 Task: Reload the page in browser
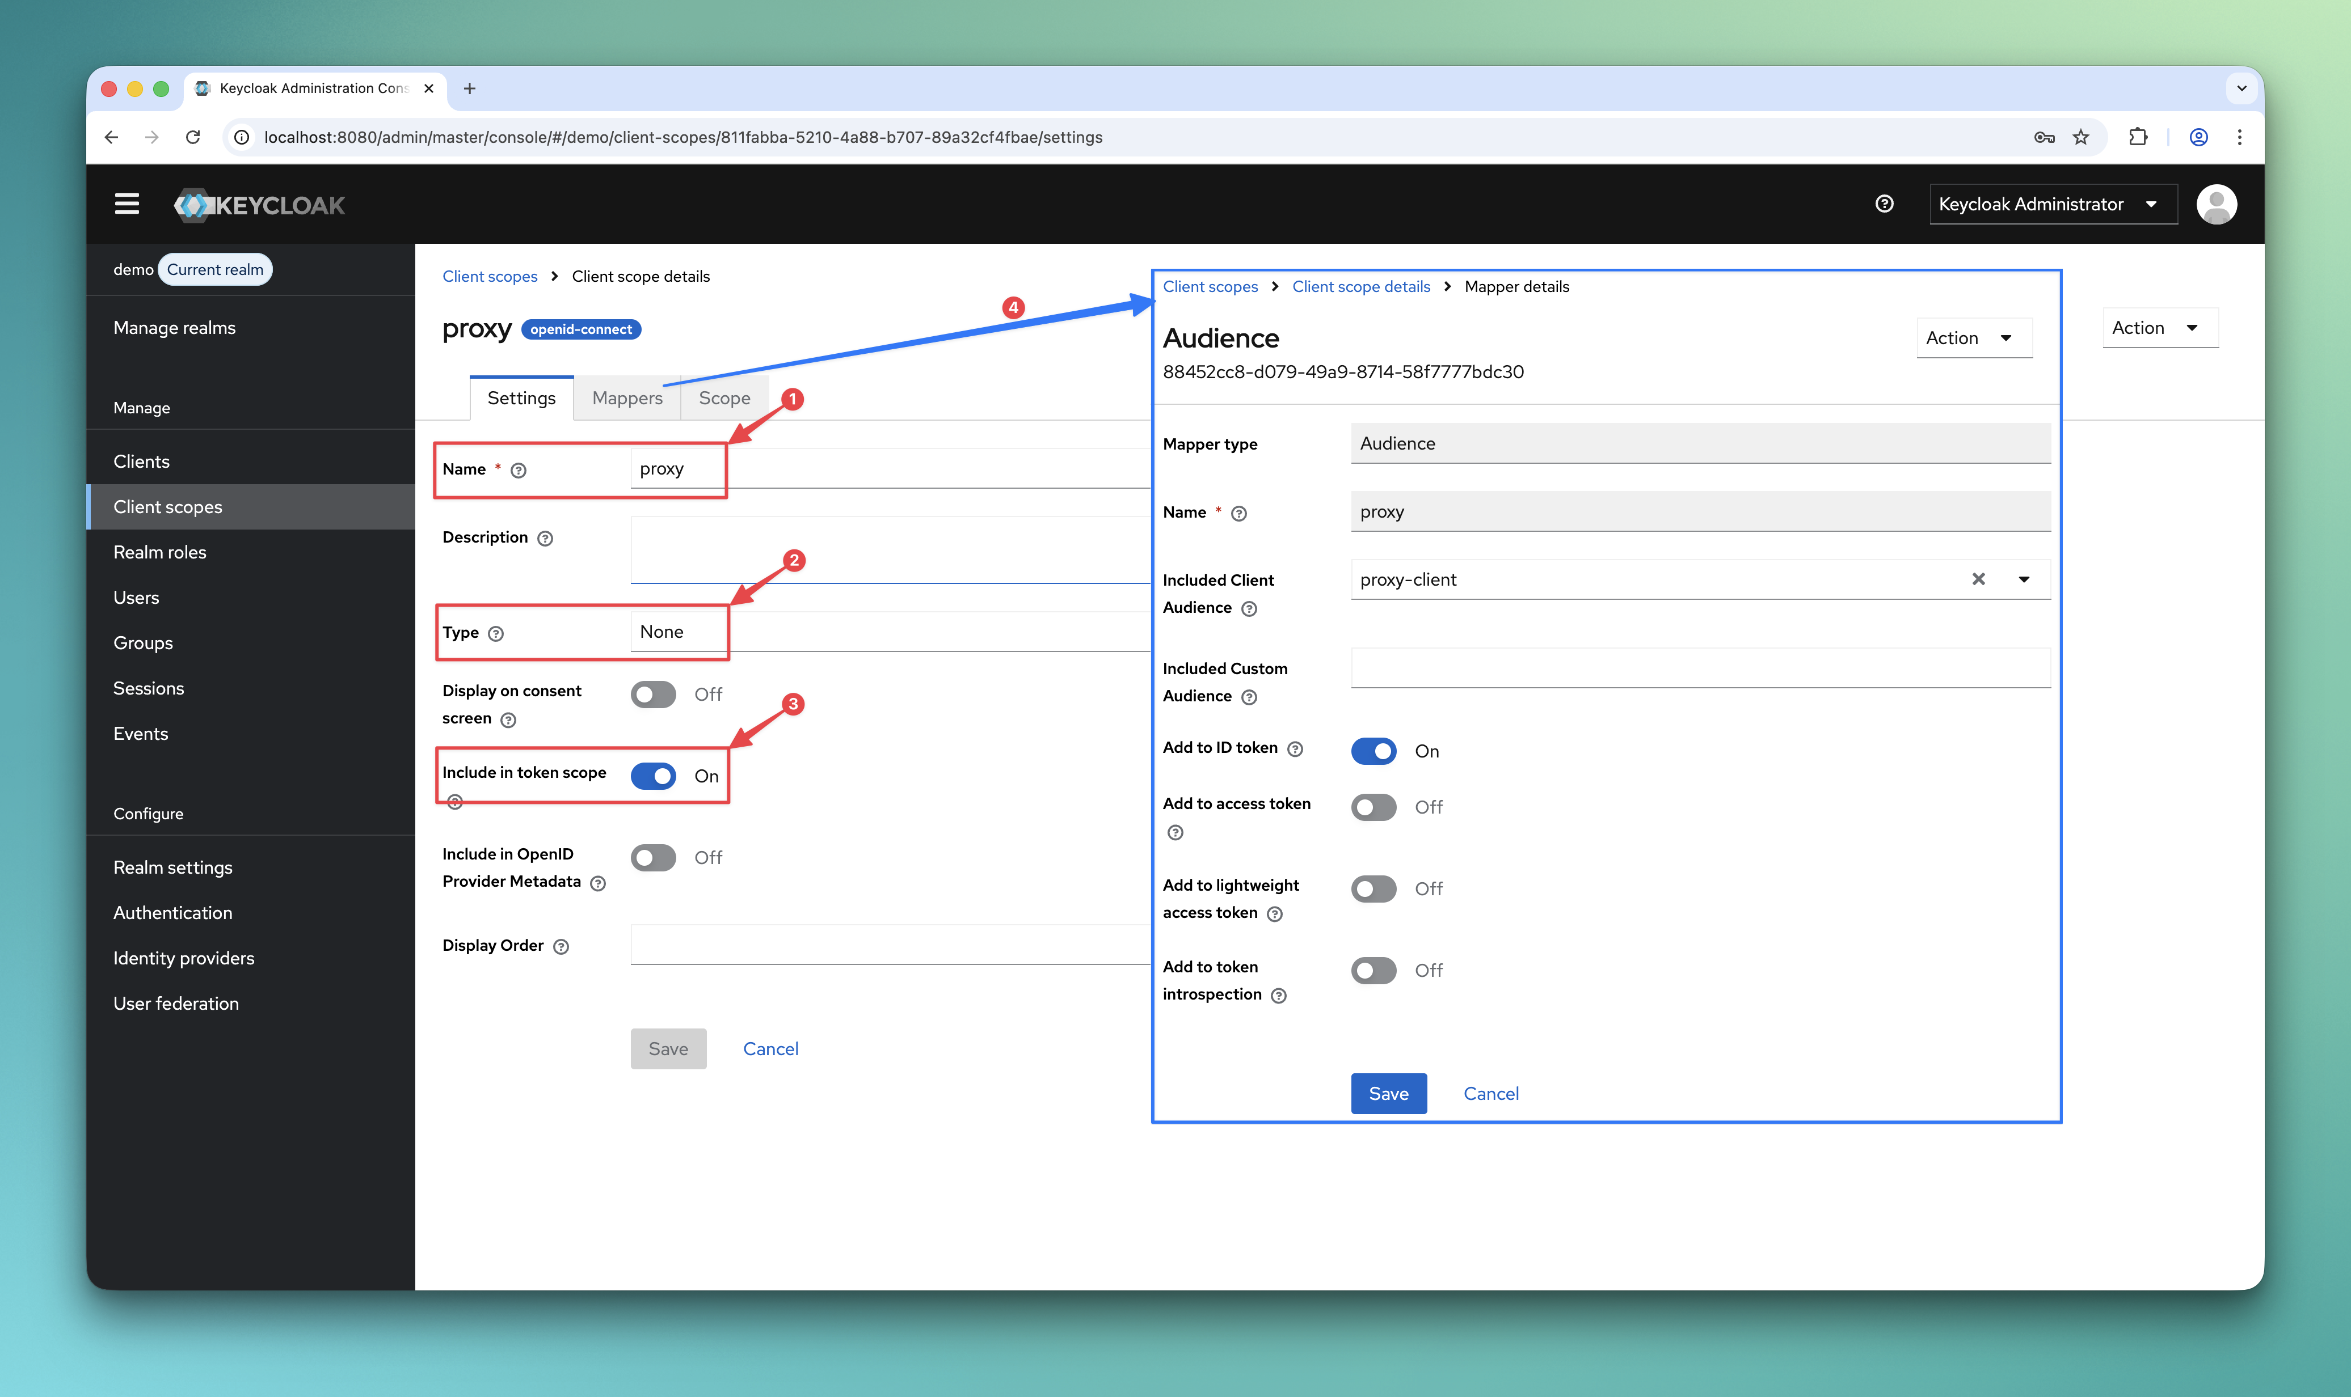coord(192,137)
